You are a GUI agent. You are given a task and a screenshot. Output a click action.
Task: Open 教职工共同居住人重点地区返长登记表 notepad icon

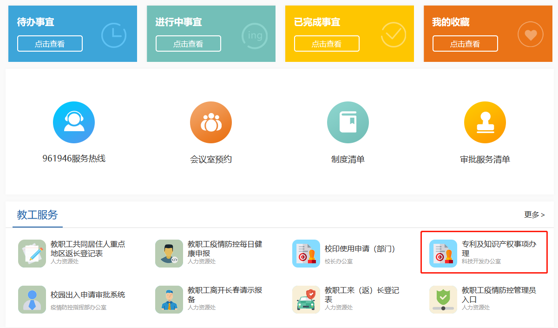pyautogui.click(x=32, y=254)
